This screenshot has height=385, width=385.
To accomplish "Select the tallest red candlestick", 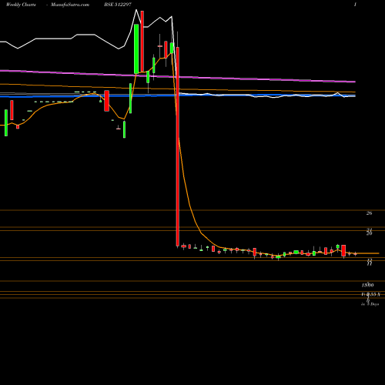I will pos(178,146).
